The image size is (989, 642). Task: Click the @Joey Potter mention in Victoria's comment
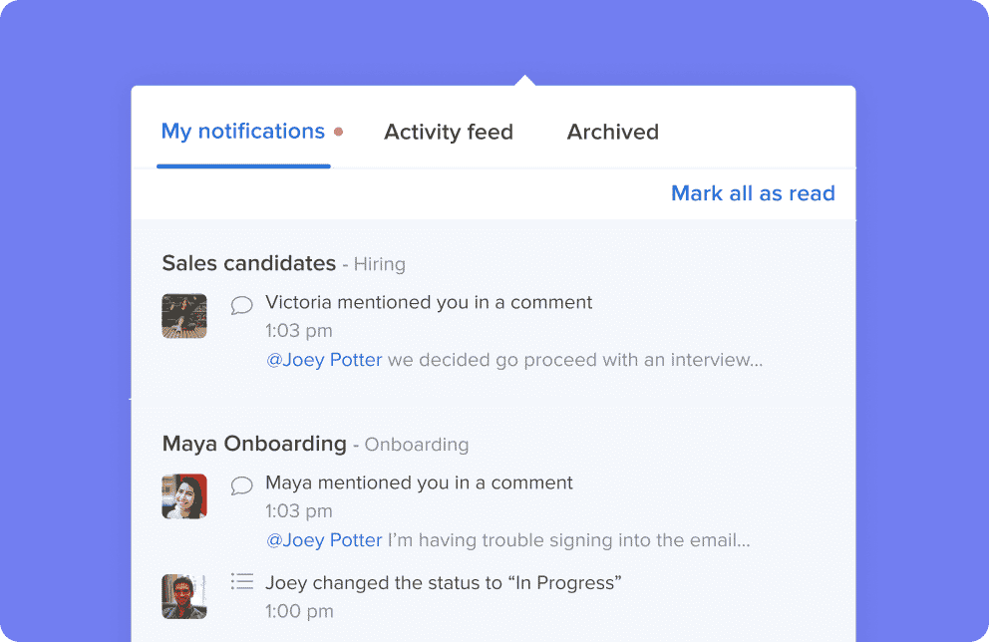(324, 360)
